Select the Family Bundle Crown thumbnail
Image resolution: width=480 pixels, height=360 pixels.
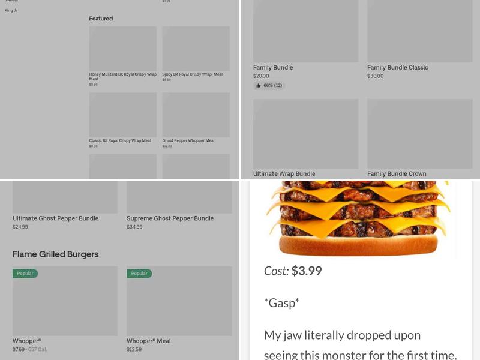pyautogui.click(x=419, y=133)
